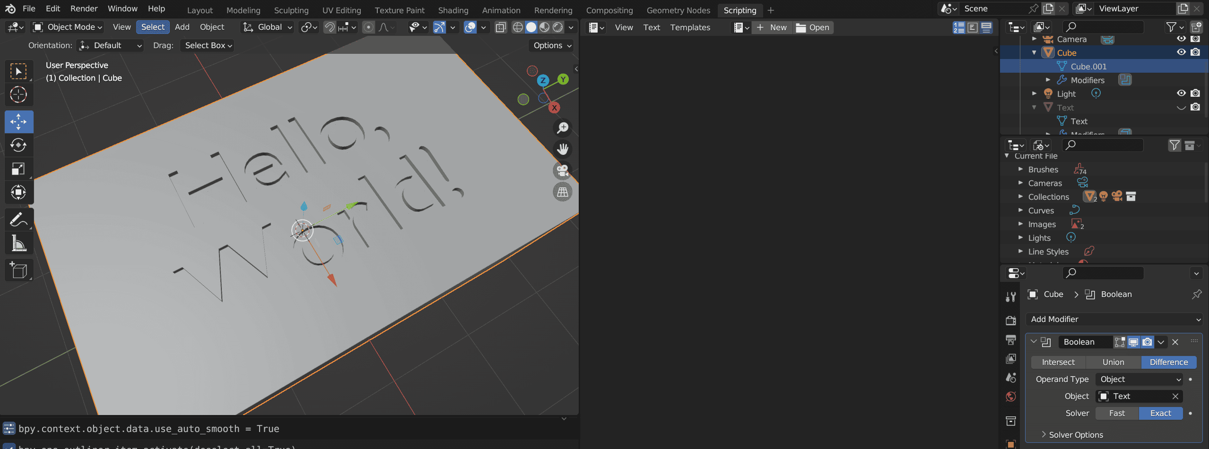The image size is (1209, 449).
Task: Toggle Boolean modifier edit mode display
Action: point(1120,342)
